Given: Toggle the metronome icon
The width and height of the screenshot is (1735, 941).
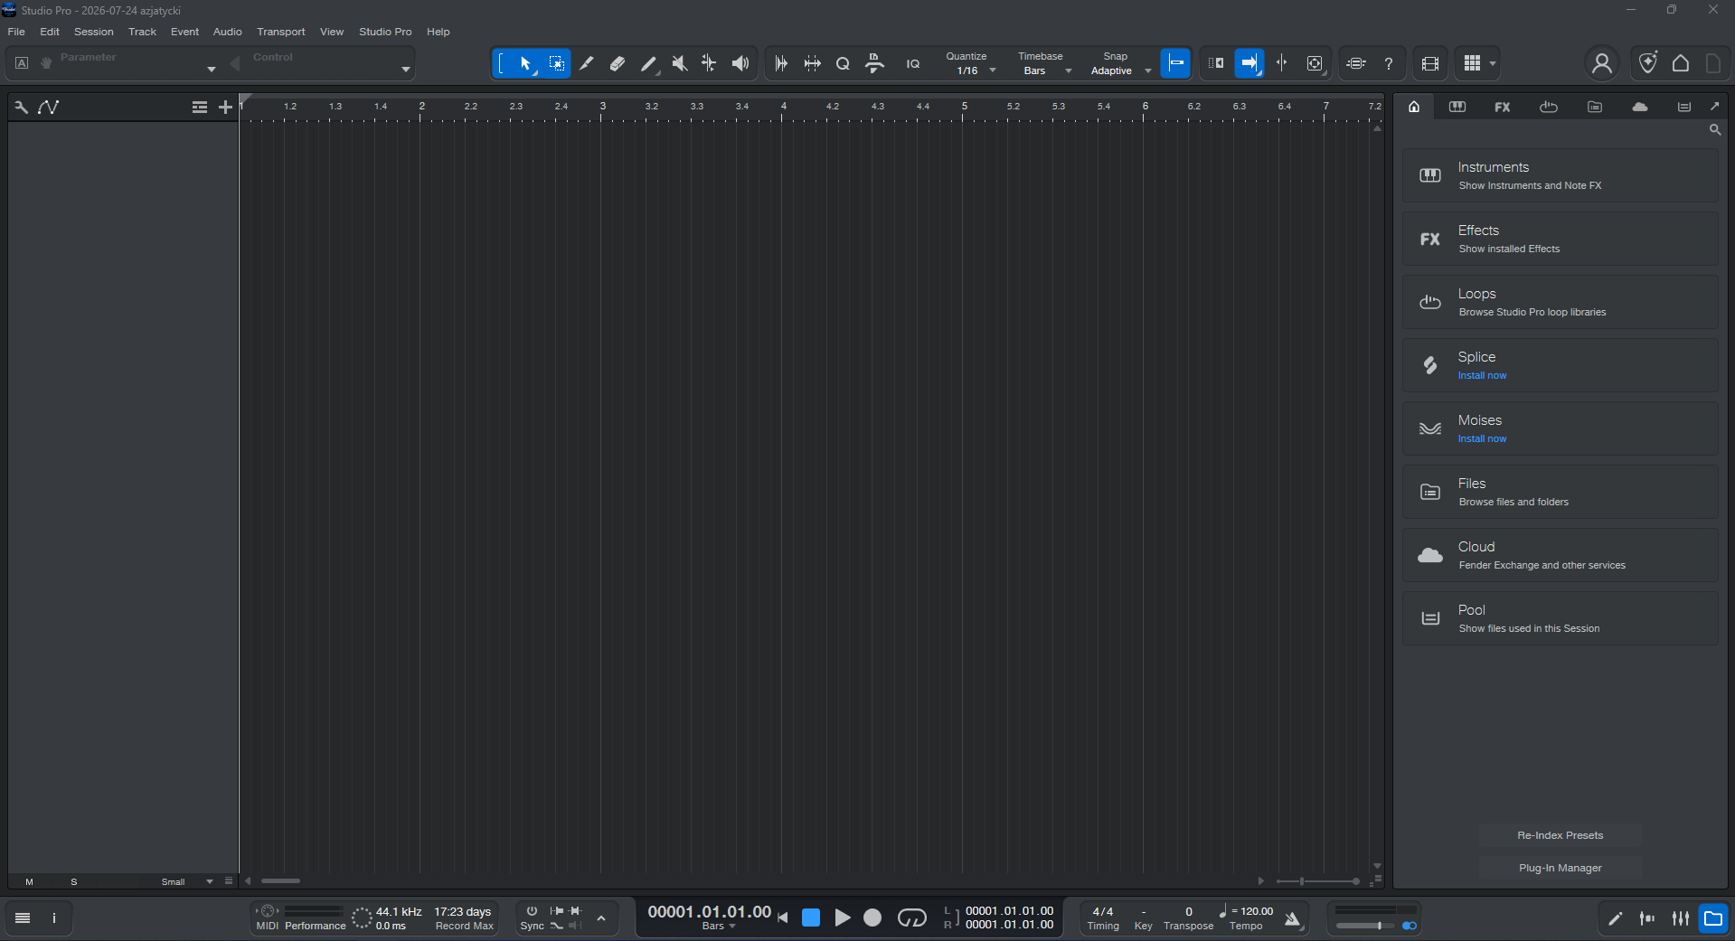Looking at the screenshot, I should point(1293,919).
